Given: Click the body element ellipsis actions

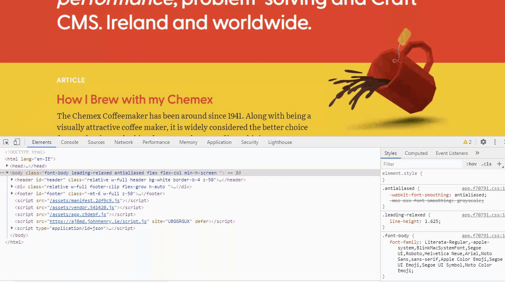Looking at the screenshot, I should (x=2, y=173).
